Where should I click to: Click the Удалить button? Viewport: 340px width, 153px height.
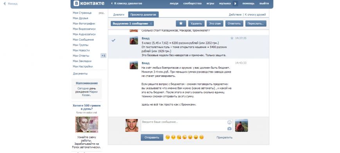196,23
